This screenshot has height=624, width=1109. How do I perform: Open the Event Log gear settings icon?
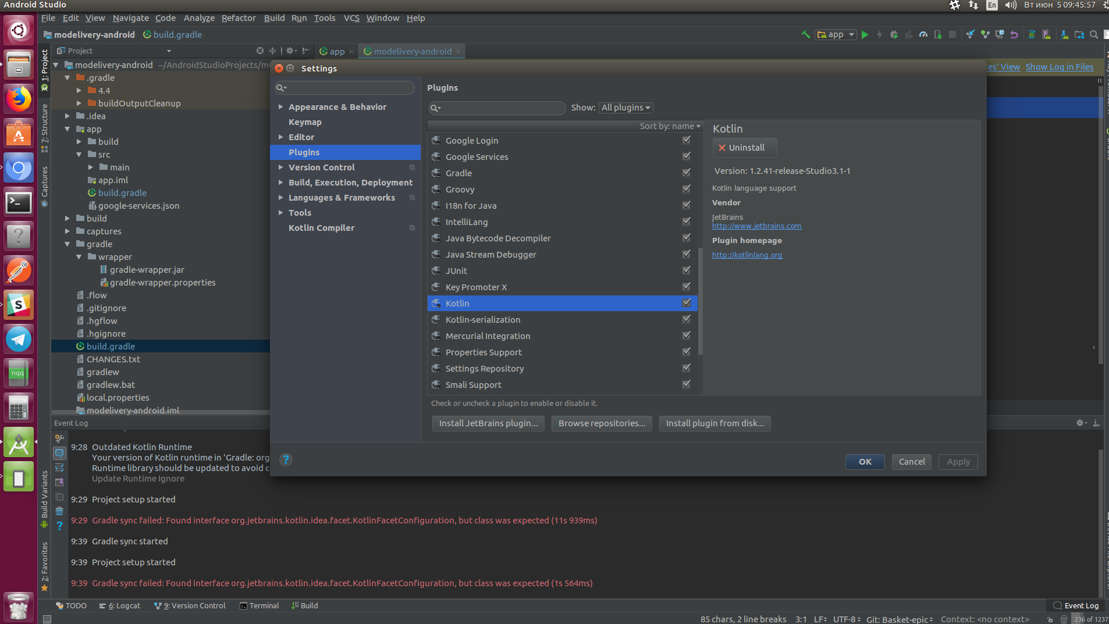click(1081, 423)
